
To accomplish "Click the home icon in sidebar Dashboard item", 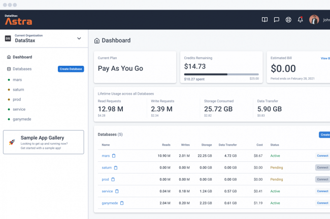I will point(9,57).
